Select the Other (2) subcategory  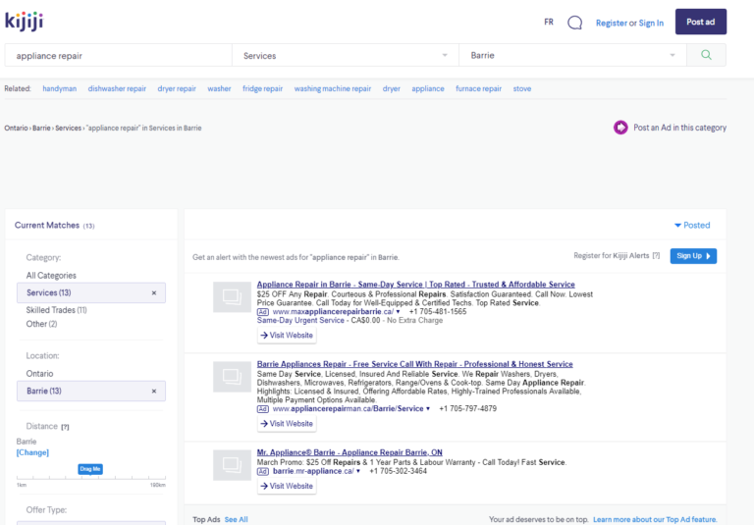pyautogui.click(x=41, y=324)
